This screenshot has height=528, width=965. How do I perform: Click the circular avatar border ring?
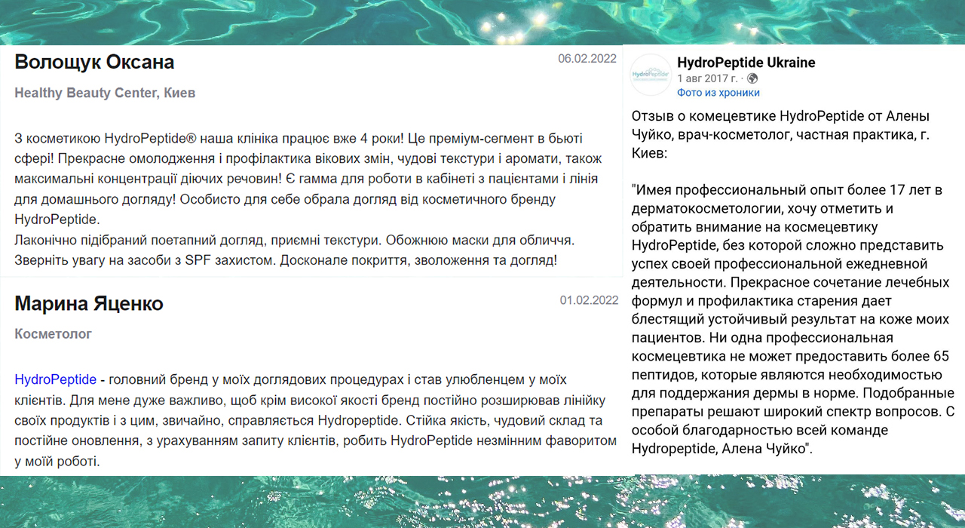tap(651, 57)
